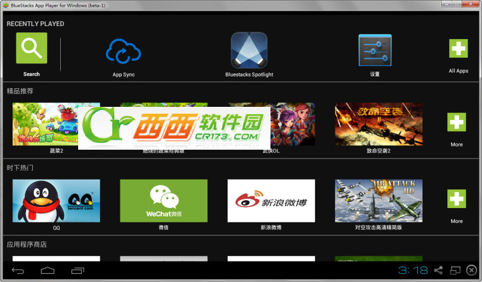Open the 设置 settings icon
The height and width of the screenshot is (282, 482).
click(x=375, y=50)
